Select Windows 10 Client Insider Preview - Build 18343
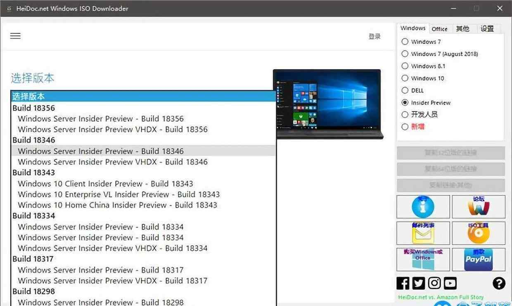 pos(143,184)
